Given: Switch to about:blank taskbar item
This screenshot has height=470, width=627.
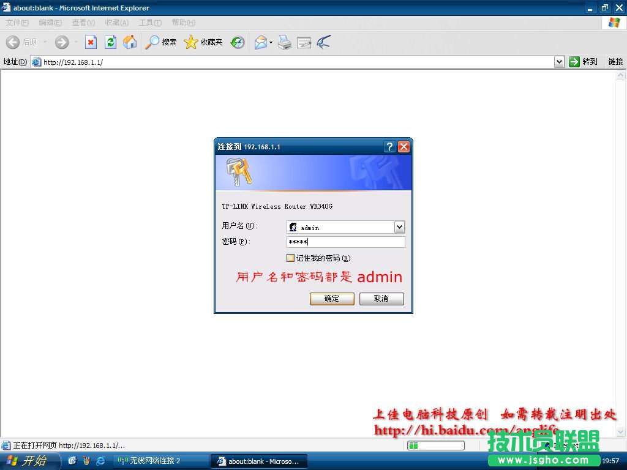Looking at the screenshot, I should pyautogui.click(x=259, y=461).
